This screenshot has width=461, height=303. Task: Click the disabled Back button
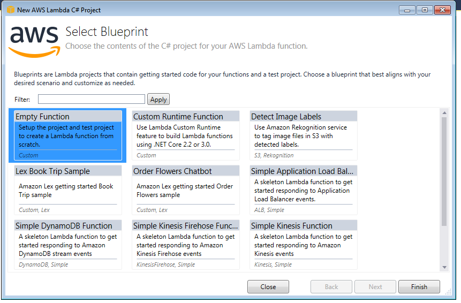(x=331, y=286)
